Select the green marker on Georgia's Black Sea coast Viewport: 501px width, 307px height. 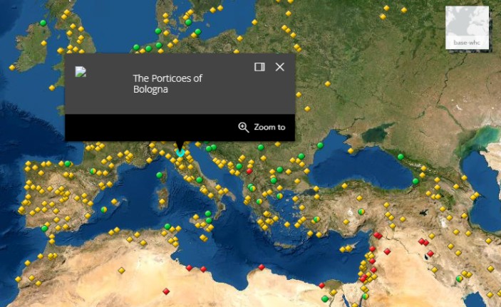415,181
